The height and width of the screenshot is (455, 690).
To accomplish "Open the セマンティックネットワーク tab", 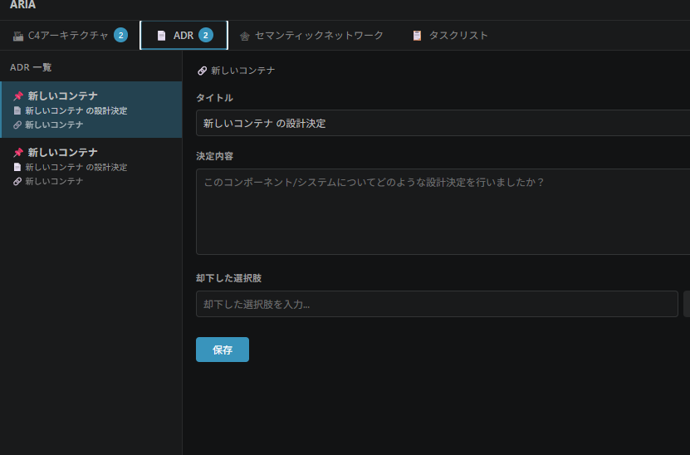I will click(311, 35).
